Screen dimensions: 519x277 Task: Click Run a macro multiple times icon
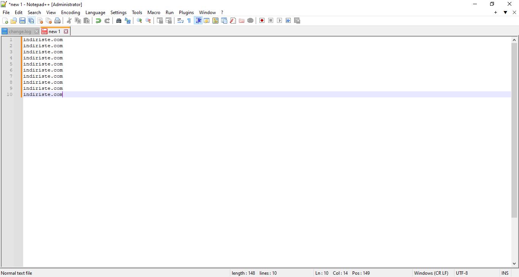[288, 21]
